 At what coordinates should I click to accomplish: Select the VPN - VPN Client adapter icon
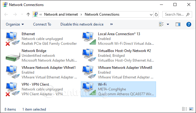pyautogui.click(x=13, y=89)
